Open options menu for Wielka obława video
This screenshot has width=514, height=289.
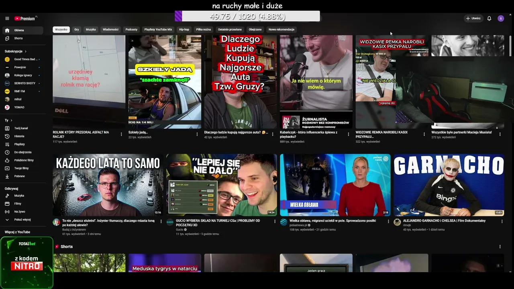click(388, 221)
